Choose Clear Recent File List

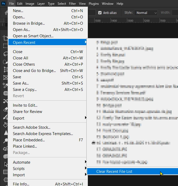point(132,171)
